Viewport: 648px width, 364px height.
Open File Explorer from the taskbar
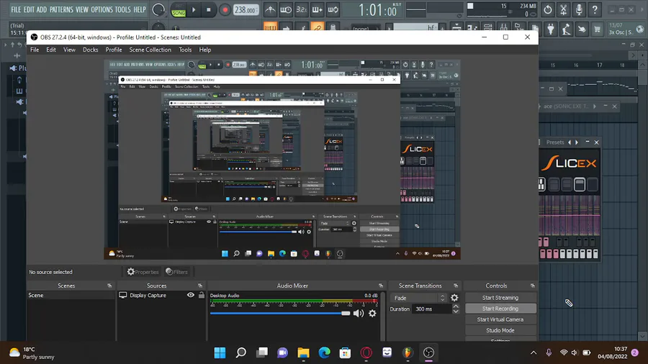pyautogui.click(x=303, y=352)
